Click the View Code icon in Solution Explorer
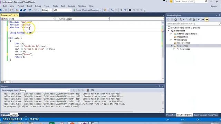This screenshot has width=221, height=124. coord(199,20)
